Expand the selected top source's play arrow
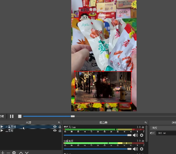Viewport: 176px width, 154px height. [x=2, y=127]
